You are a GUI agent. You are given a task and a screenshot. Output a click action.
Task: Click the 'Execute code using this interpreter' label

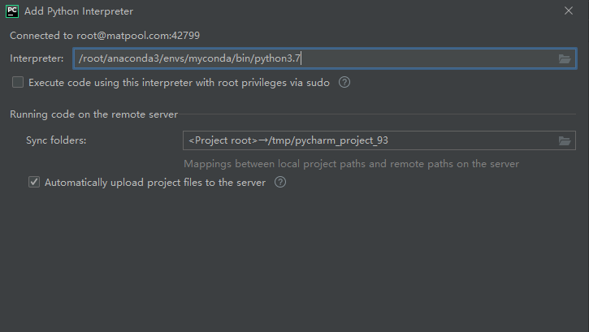pos(179,83)
